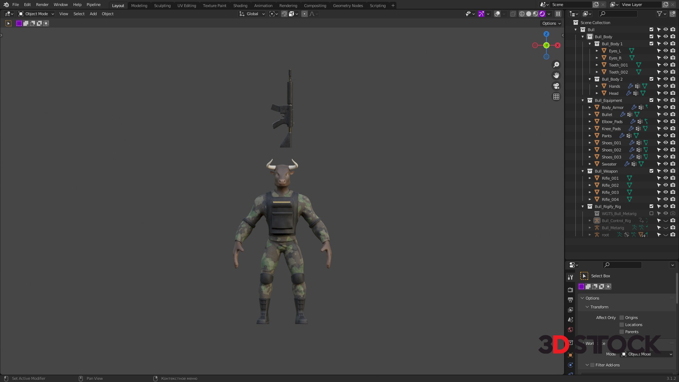Toggle X-ray display icon

513,14
